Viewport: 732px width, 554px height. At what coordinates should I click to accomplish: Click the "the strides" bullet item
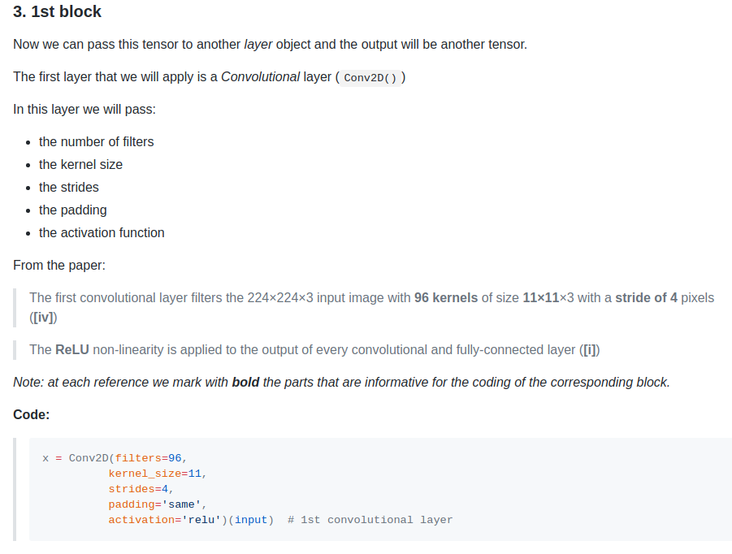tap(69, 187)
